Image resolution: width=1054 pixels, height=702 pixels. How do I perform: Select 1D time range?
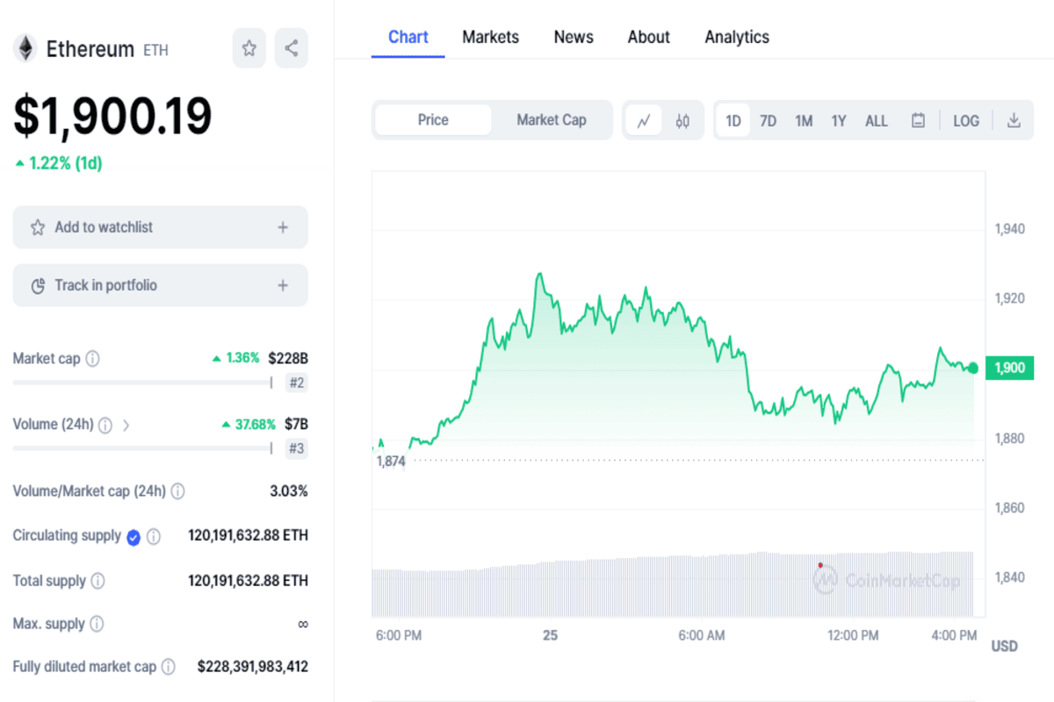coord(733,121)
